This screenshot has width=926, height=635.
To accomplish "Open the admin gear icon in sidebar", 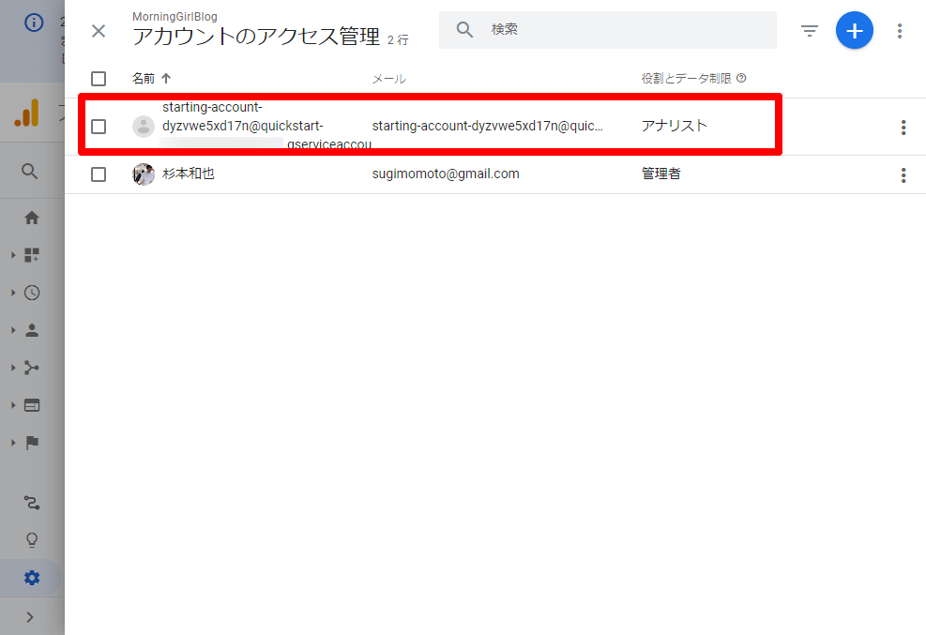I will pos(32,578).
